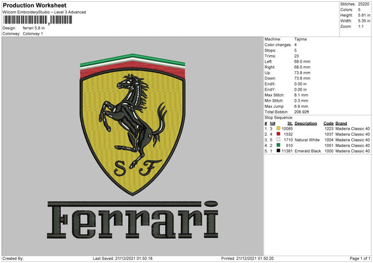The image size is (373, 263).
Task: Click the Total Bobbin value 208.92ft
Action: pyautogui.click(x=302, y=112)
